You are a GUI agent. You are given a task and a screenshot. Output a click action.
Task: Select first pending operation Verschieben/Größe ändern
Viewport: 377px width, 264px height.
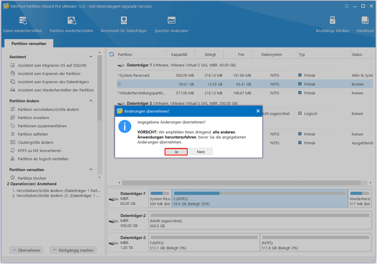click(x=56, y=191)
